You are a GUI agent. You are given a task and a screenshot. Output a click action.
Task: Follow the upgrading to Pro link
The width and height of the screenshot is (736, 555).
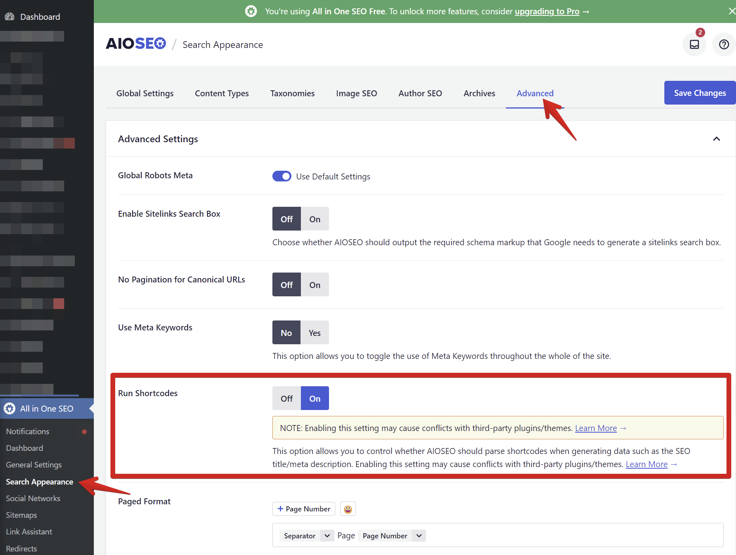click(x=547, y=11)
